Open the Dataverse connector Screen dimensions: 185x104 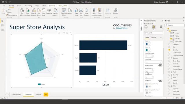coord(49,11)
